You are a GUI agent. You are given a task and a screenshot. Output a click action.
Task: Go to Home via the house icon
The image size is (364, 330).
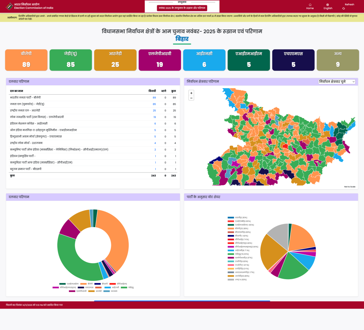click(x=310, y=5)
